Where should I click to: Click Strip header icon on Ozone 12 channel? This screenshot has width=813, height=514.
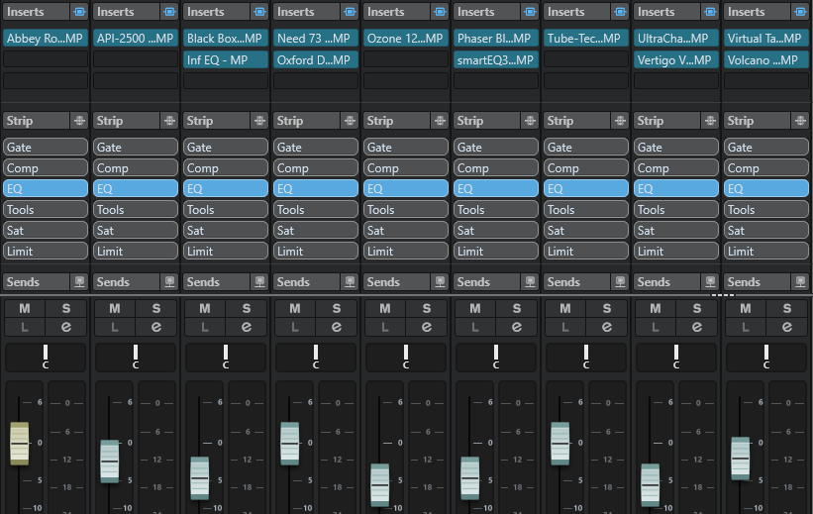point(441,121)
